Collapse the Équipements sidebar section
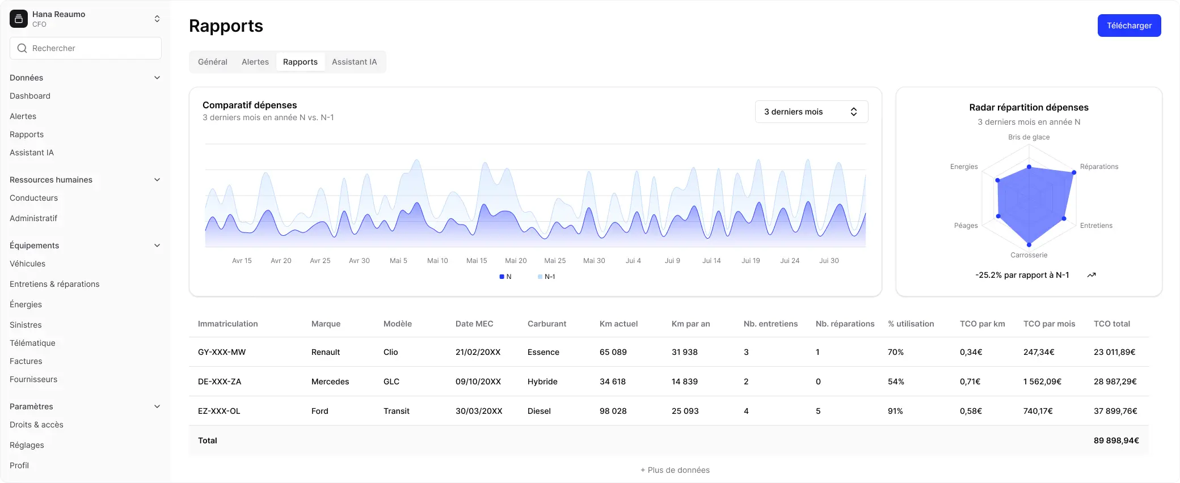The height and width of the screenshot is (483, 1180). (157, 245)
